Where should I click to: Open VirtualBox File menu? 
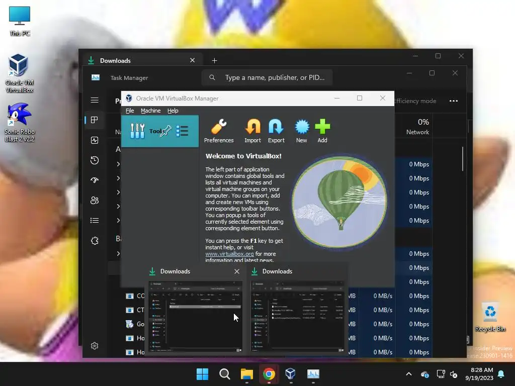point(130,111)
